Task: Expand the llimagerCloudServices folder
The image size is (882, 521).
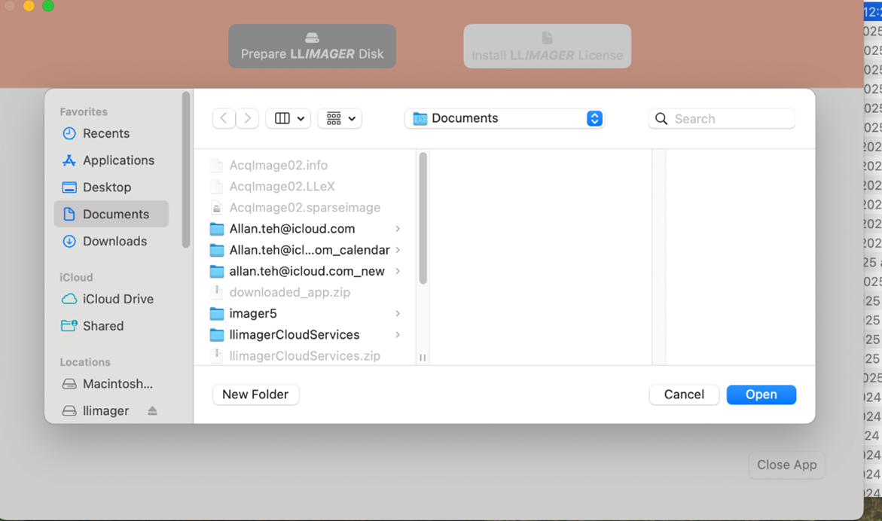Action: tap(397, 334)
